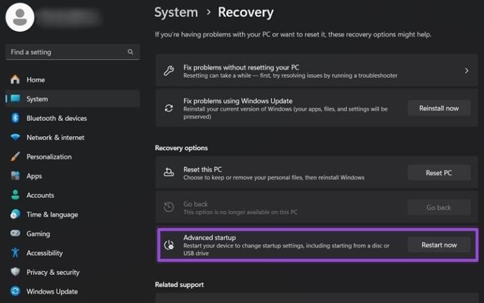
Task: Click the Bluetooth icon in sidebar
Action: (x=15, y=118)
